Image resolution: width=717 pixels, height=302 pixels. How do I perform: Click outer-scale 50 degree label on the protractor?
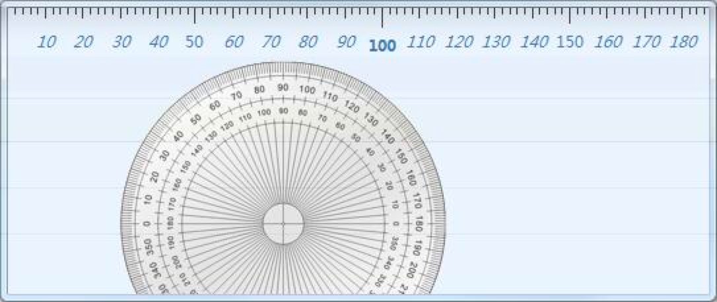(x=196, y=119)
